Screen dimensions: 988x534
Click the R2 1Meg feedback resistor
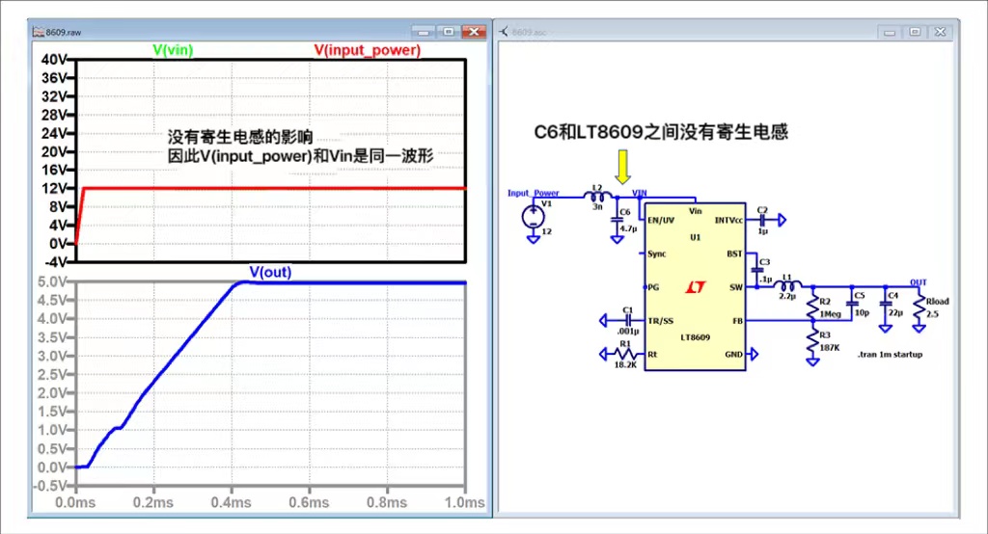tap(812, 307)
